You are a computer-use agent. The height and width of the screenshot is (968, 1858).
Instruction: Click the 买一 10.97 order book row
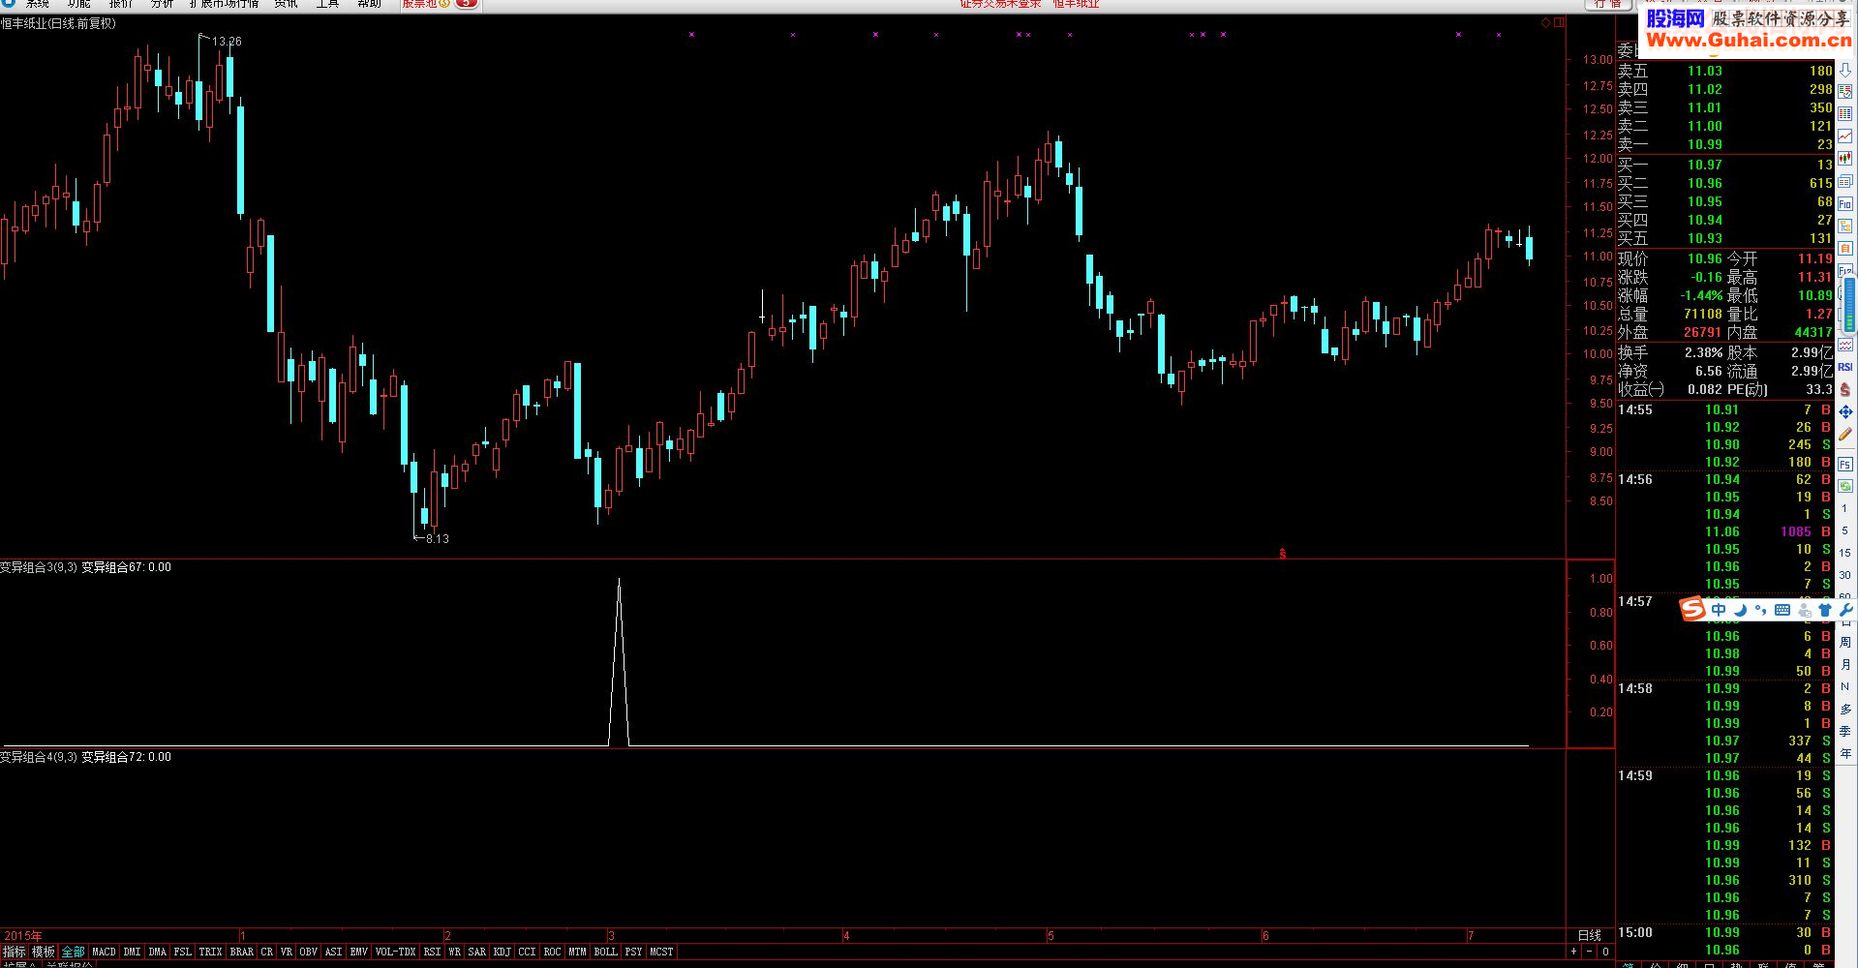[x=1724, y=165]
